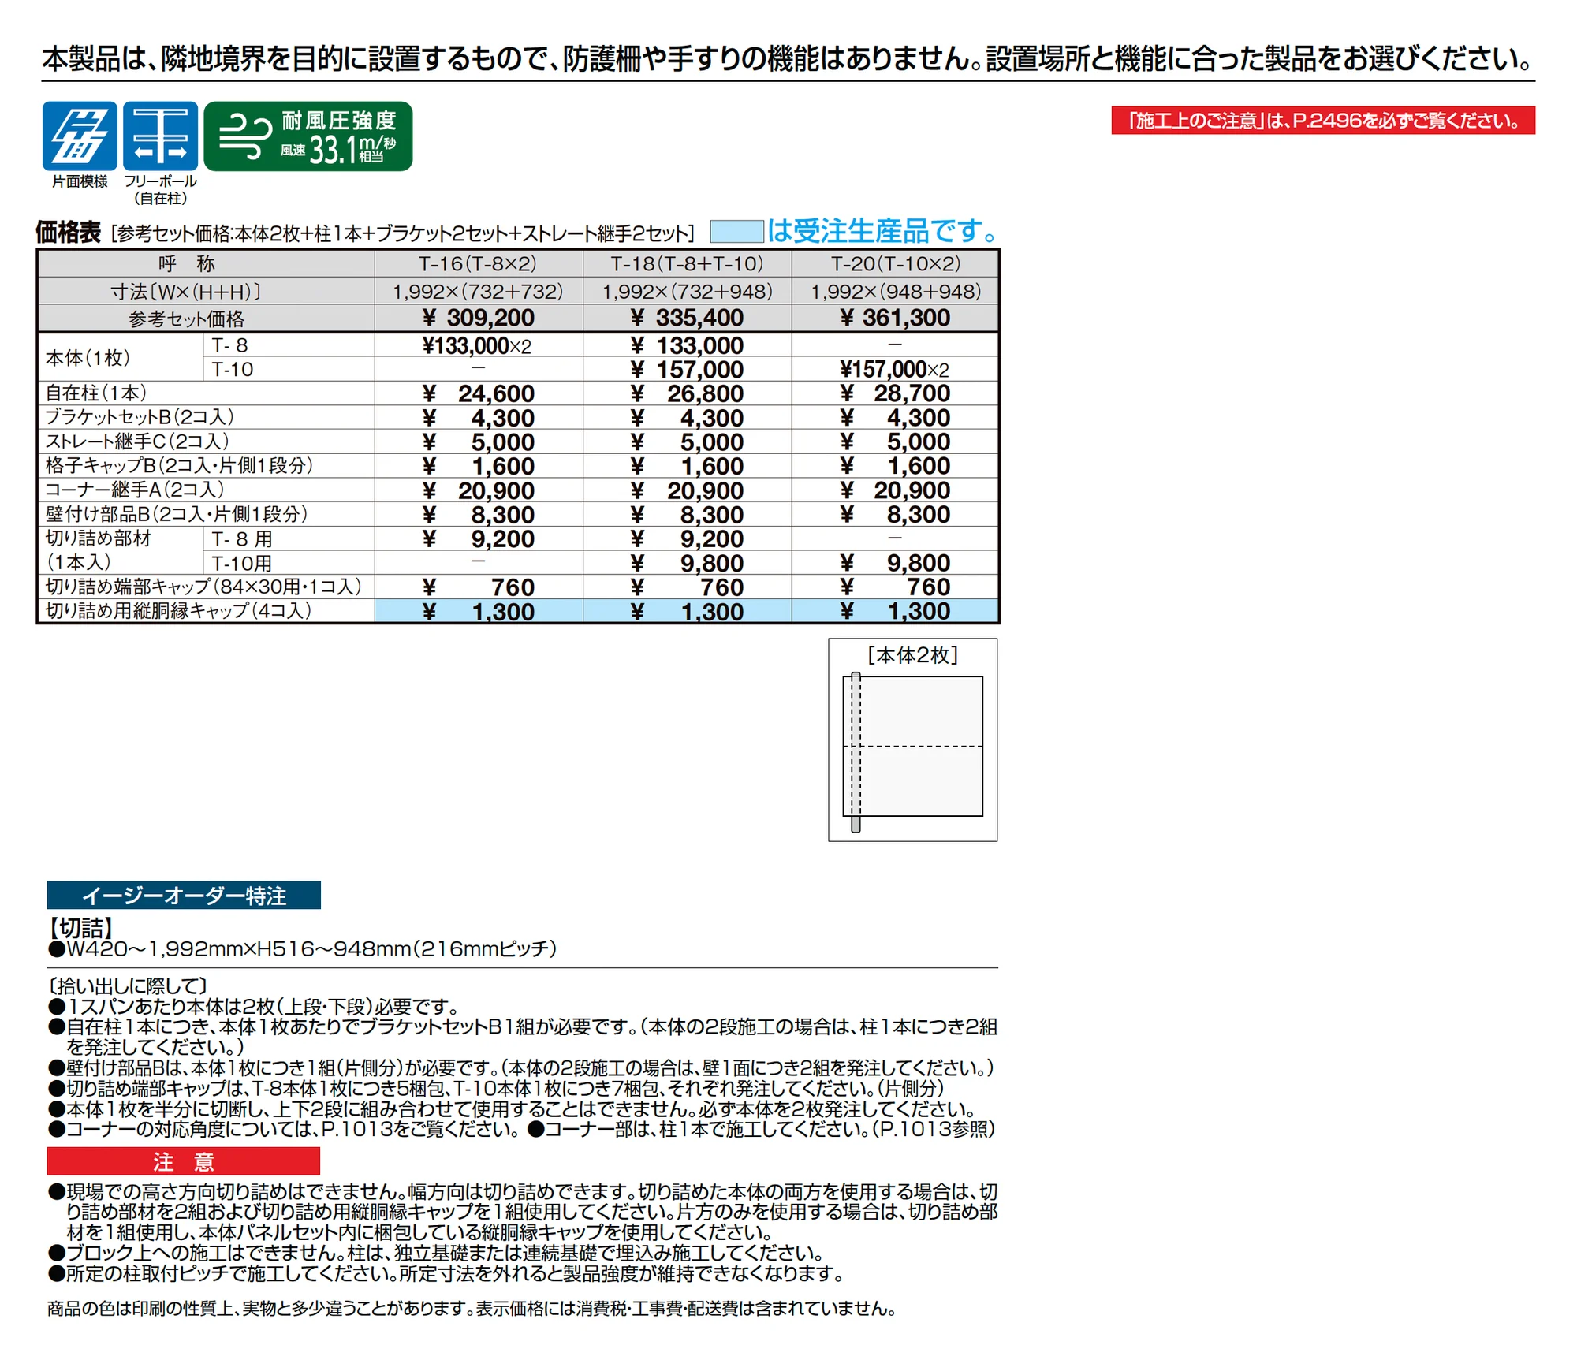
Task: Click the T-18 ¥760 cell
Action: click(x=687, y=587)
